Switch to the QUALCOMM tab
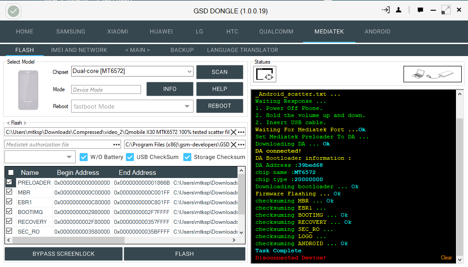The width and height of the screenshot is (468, 267). click(x=276, y=31)
